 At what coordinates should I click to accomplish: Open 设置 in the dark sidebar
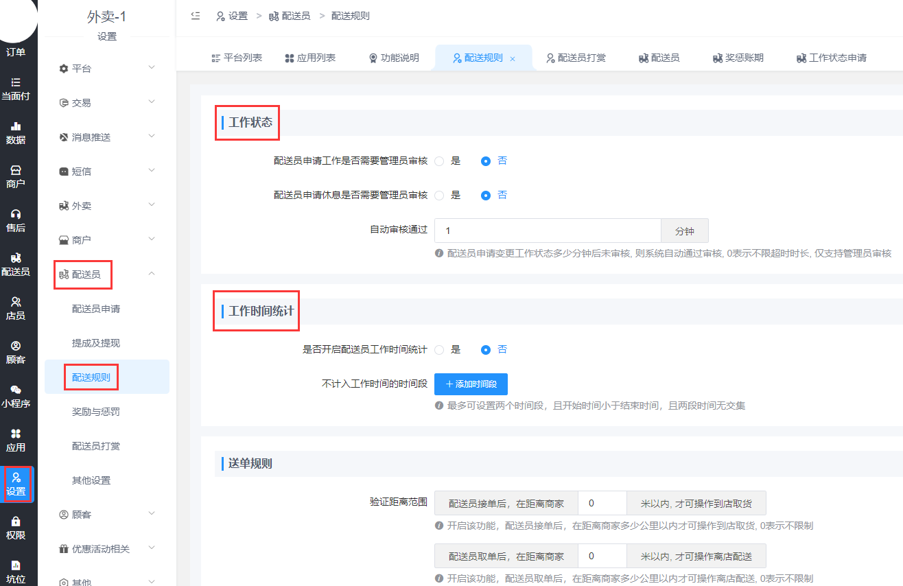[x=16, y=484]
